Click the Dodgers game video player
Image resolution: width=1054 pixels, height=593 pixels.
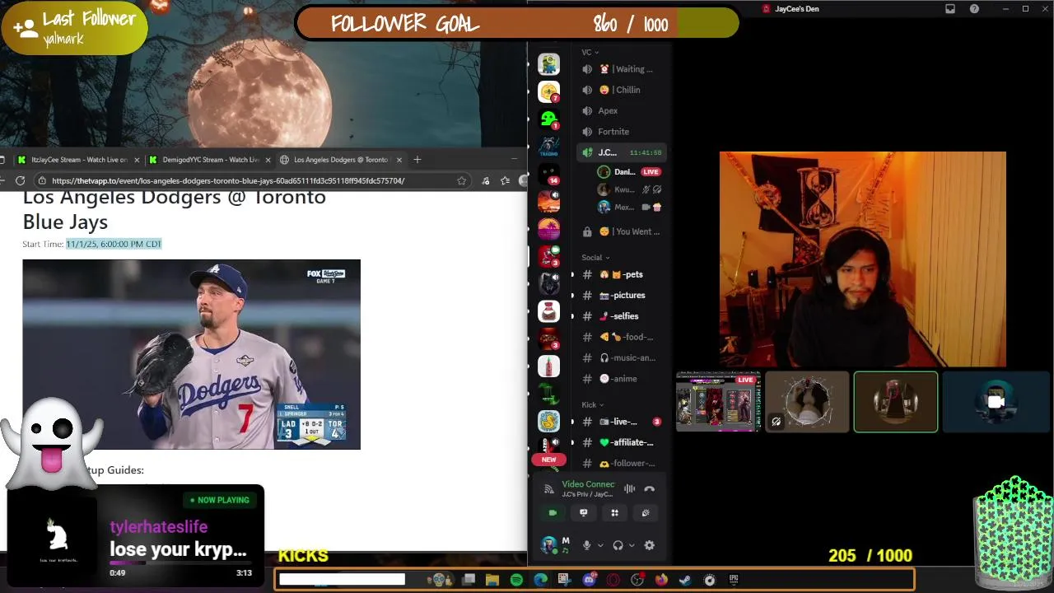[x=191, y=354]
